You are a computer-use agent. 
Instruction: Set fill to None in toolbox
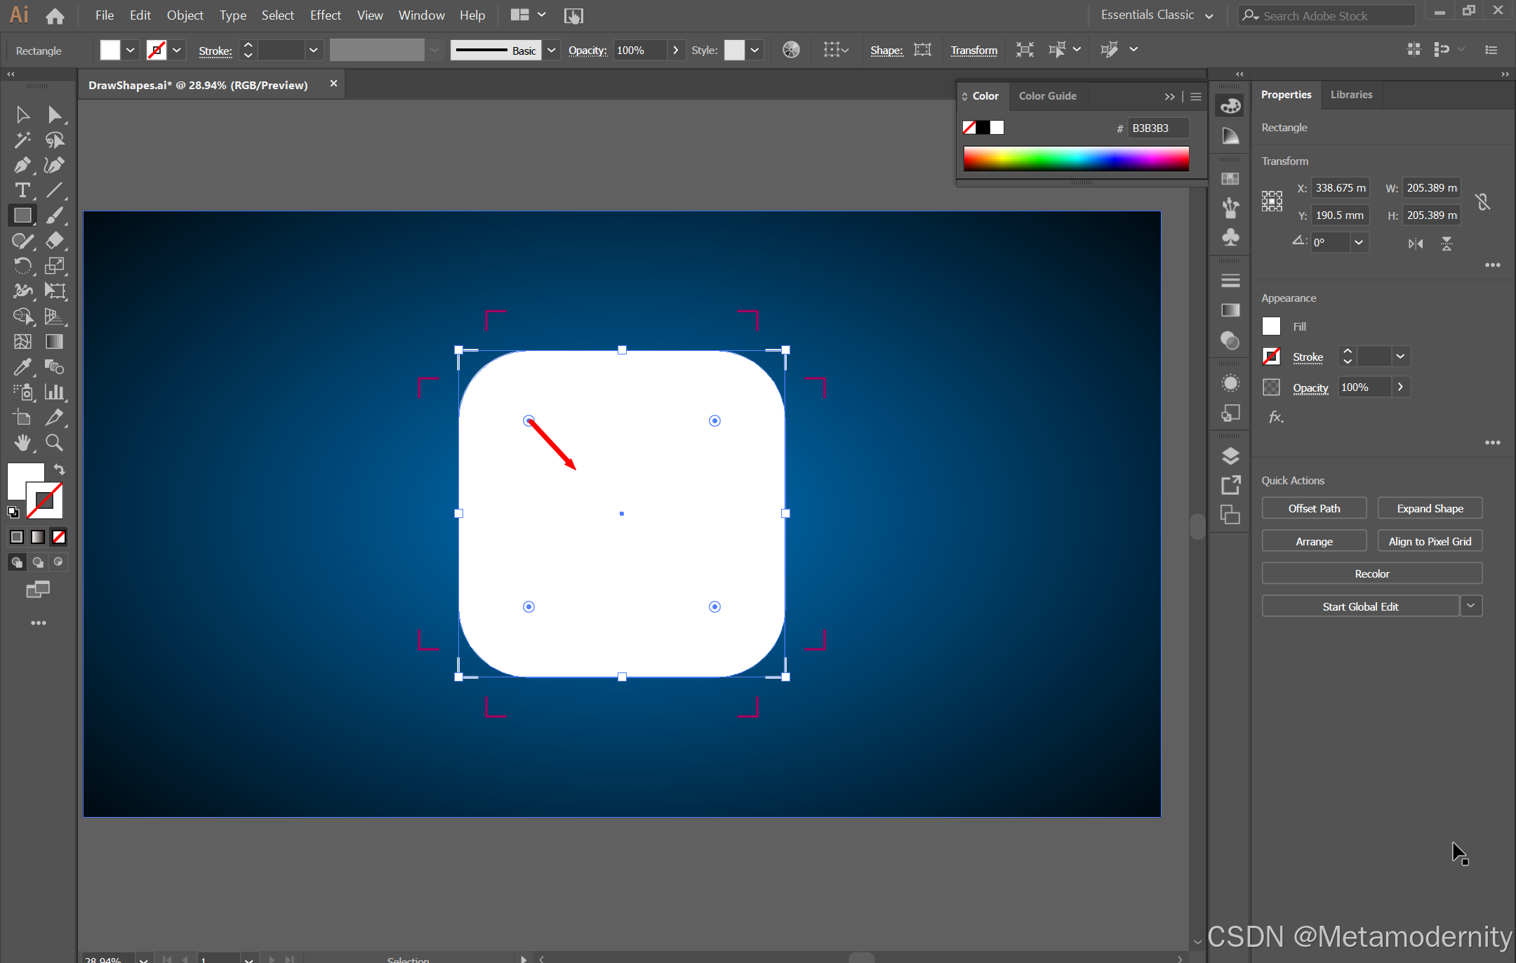tap(59, 537)
